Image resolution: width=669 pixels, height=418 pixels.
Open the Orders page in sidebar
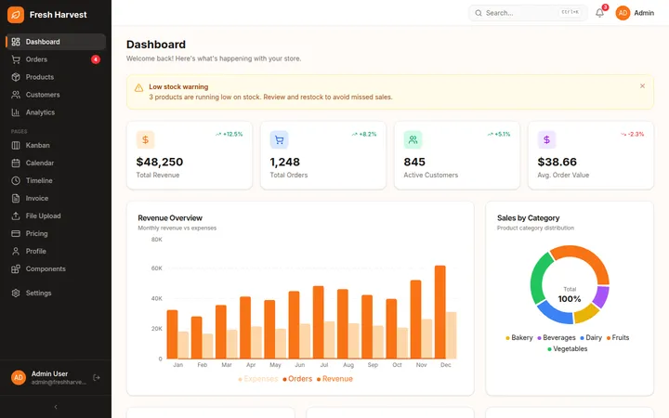pyautogui.click(x=56, y=59)
